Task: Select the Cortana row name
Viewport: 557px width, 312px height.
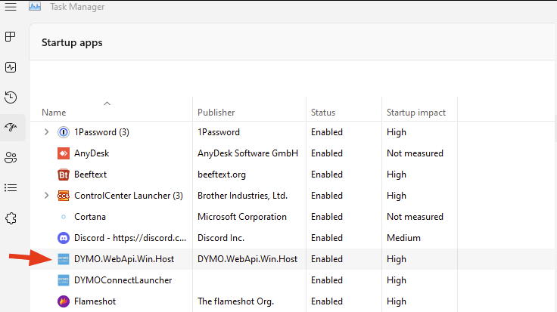Action: (x=90, y=217)
